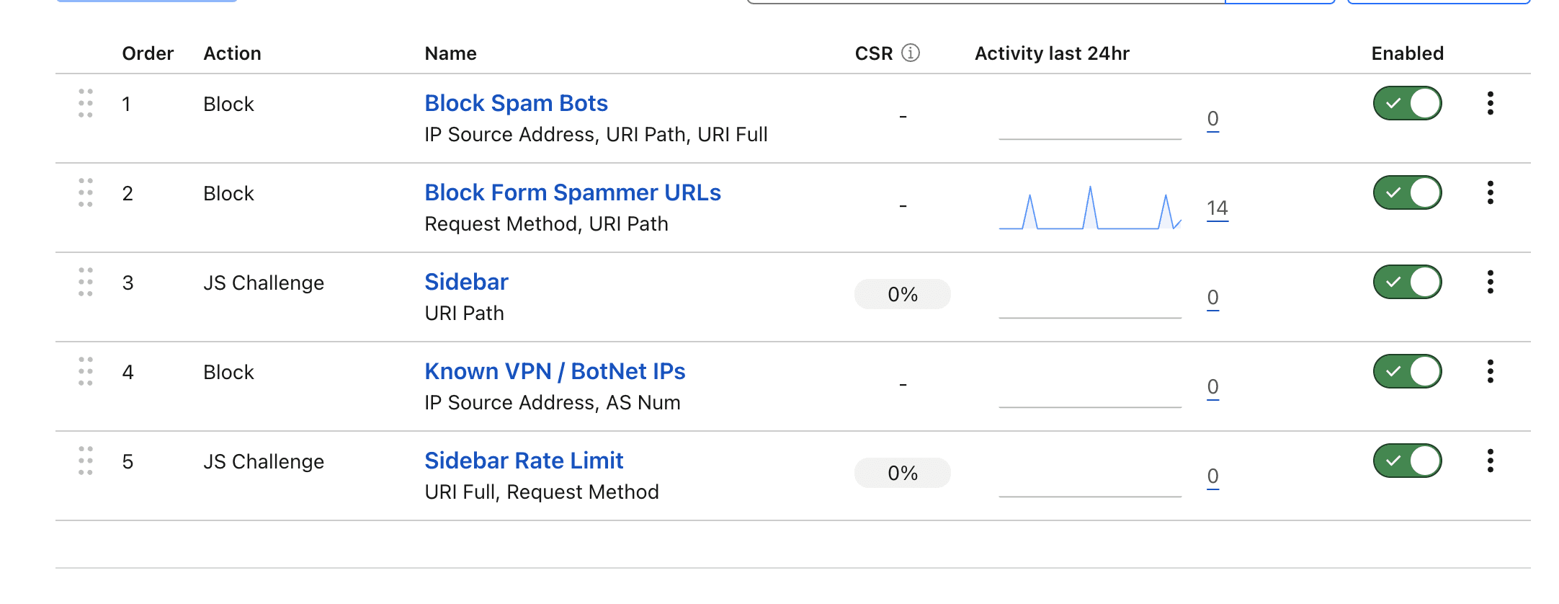Image resolution: width=1559 pixels, height=604 pixels.
Task: Toggle off Block Form Spammer URLs rule
Action: (1408, 192)
